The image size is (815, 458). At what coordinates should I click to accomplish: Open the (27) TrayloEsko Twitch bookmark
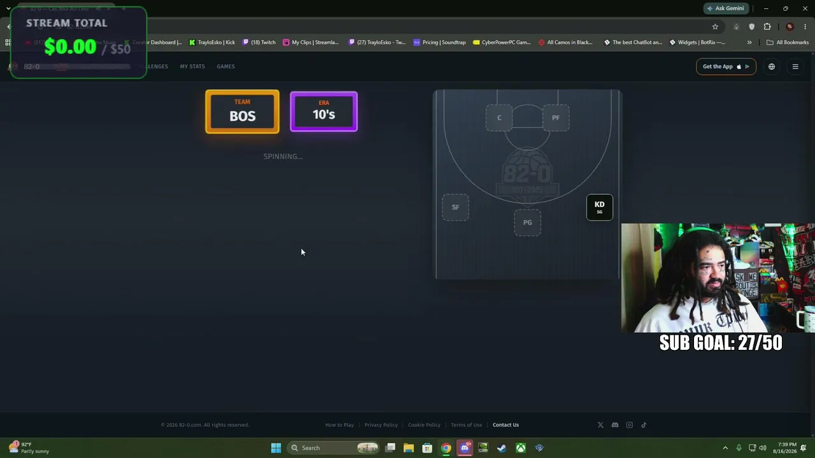tap(377, 43)
